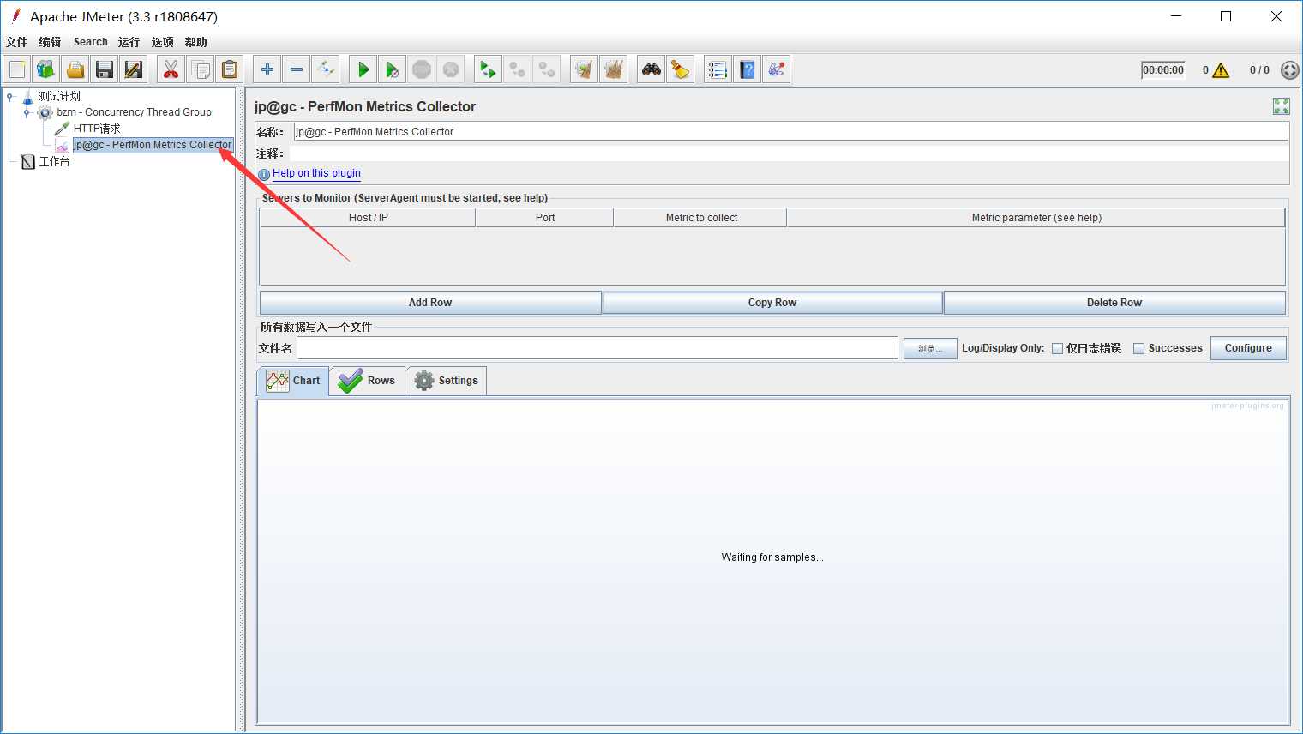
Task: Click the Port column header
Action: coord(545,218)
